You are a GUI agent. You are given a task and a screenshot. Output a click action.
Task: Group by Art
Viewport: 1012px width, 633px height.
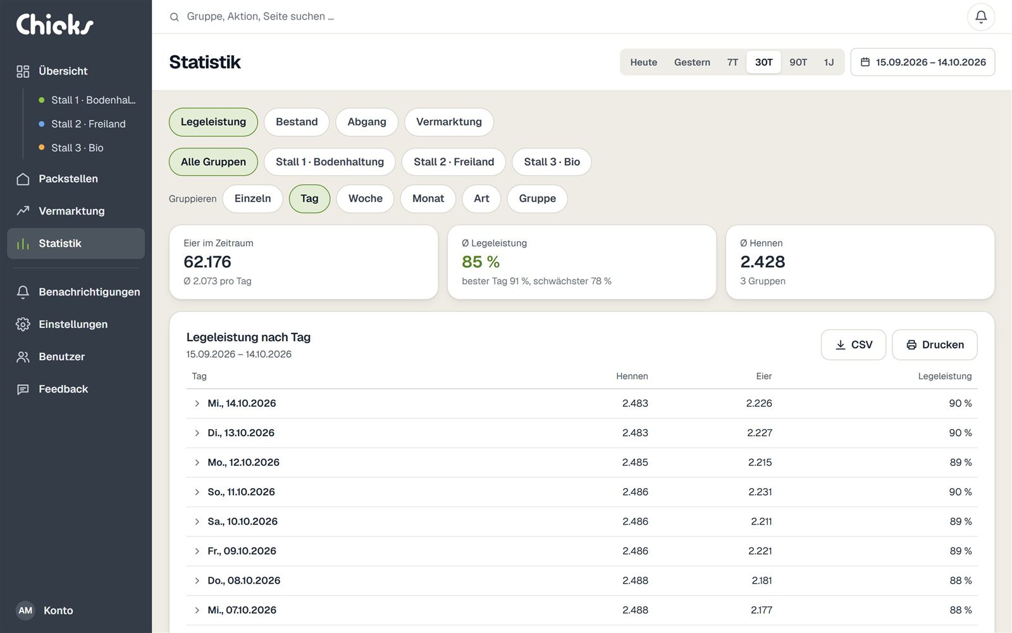point(481,199)
